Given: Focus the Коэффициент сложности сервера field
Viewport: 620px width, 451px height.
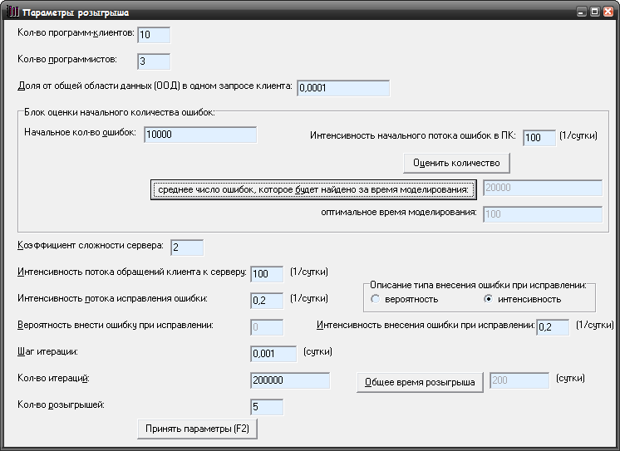Looking at the screenshot, I should 187,248.
